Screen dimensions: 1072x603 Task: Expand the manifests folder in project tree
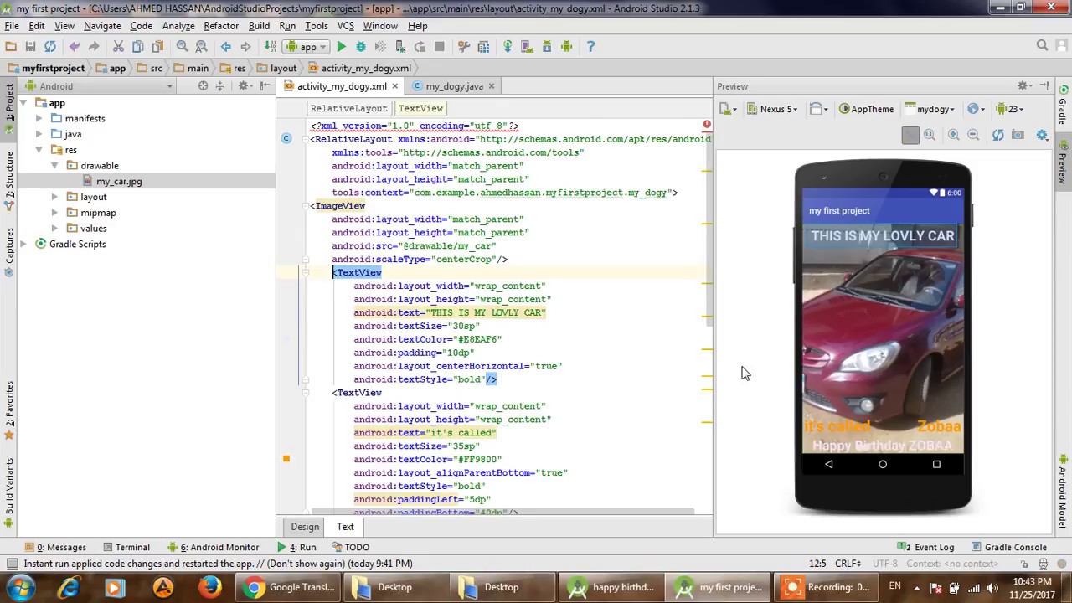pyautogui.click(x=39, y=118)
